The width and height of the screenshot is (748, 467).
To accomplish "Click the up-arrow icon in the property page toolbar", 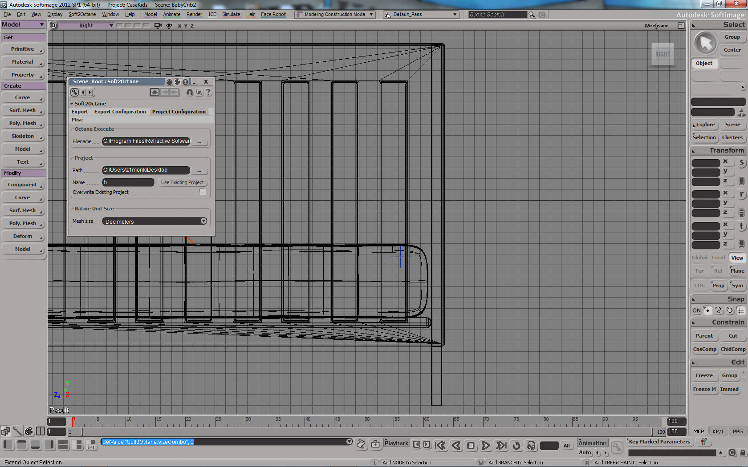I will click(x=154, y=92).
